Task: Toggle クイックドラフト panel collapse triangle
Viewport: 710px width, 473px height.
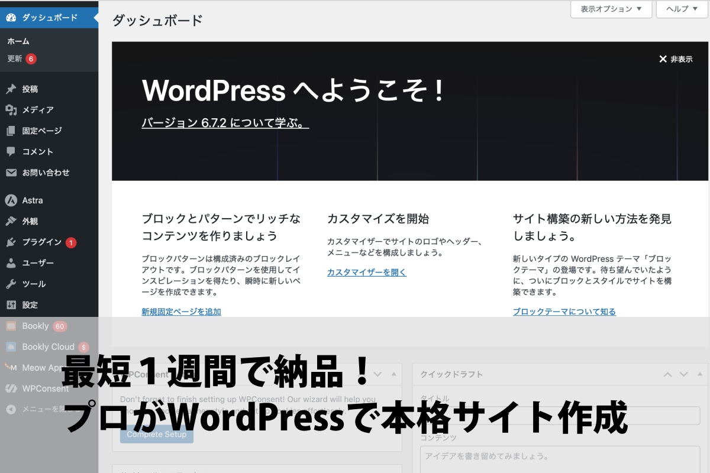Action: 699,374
